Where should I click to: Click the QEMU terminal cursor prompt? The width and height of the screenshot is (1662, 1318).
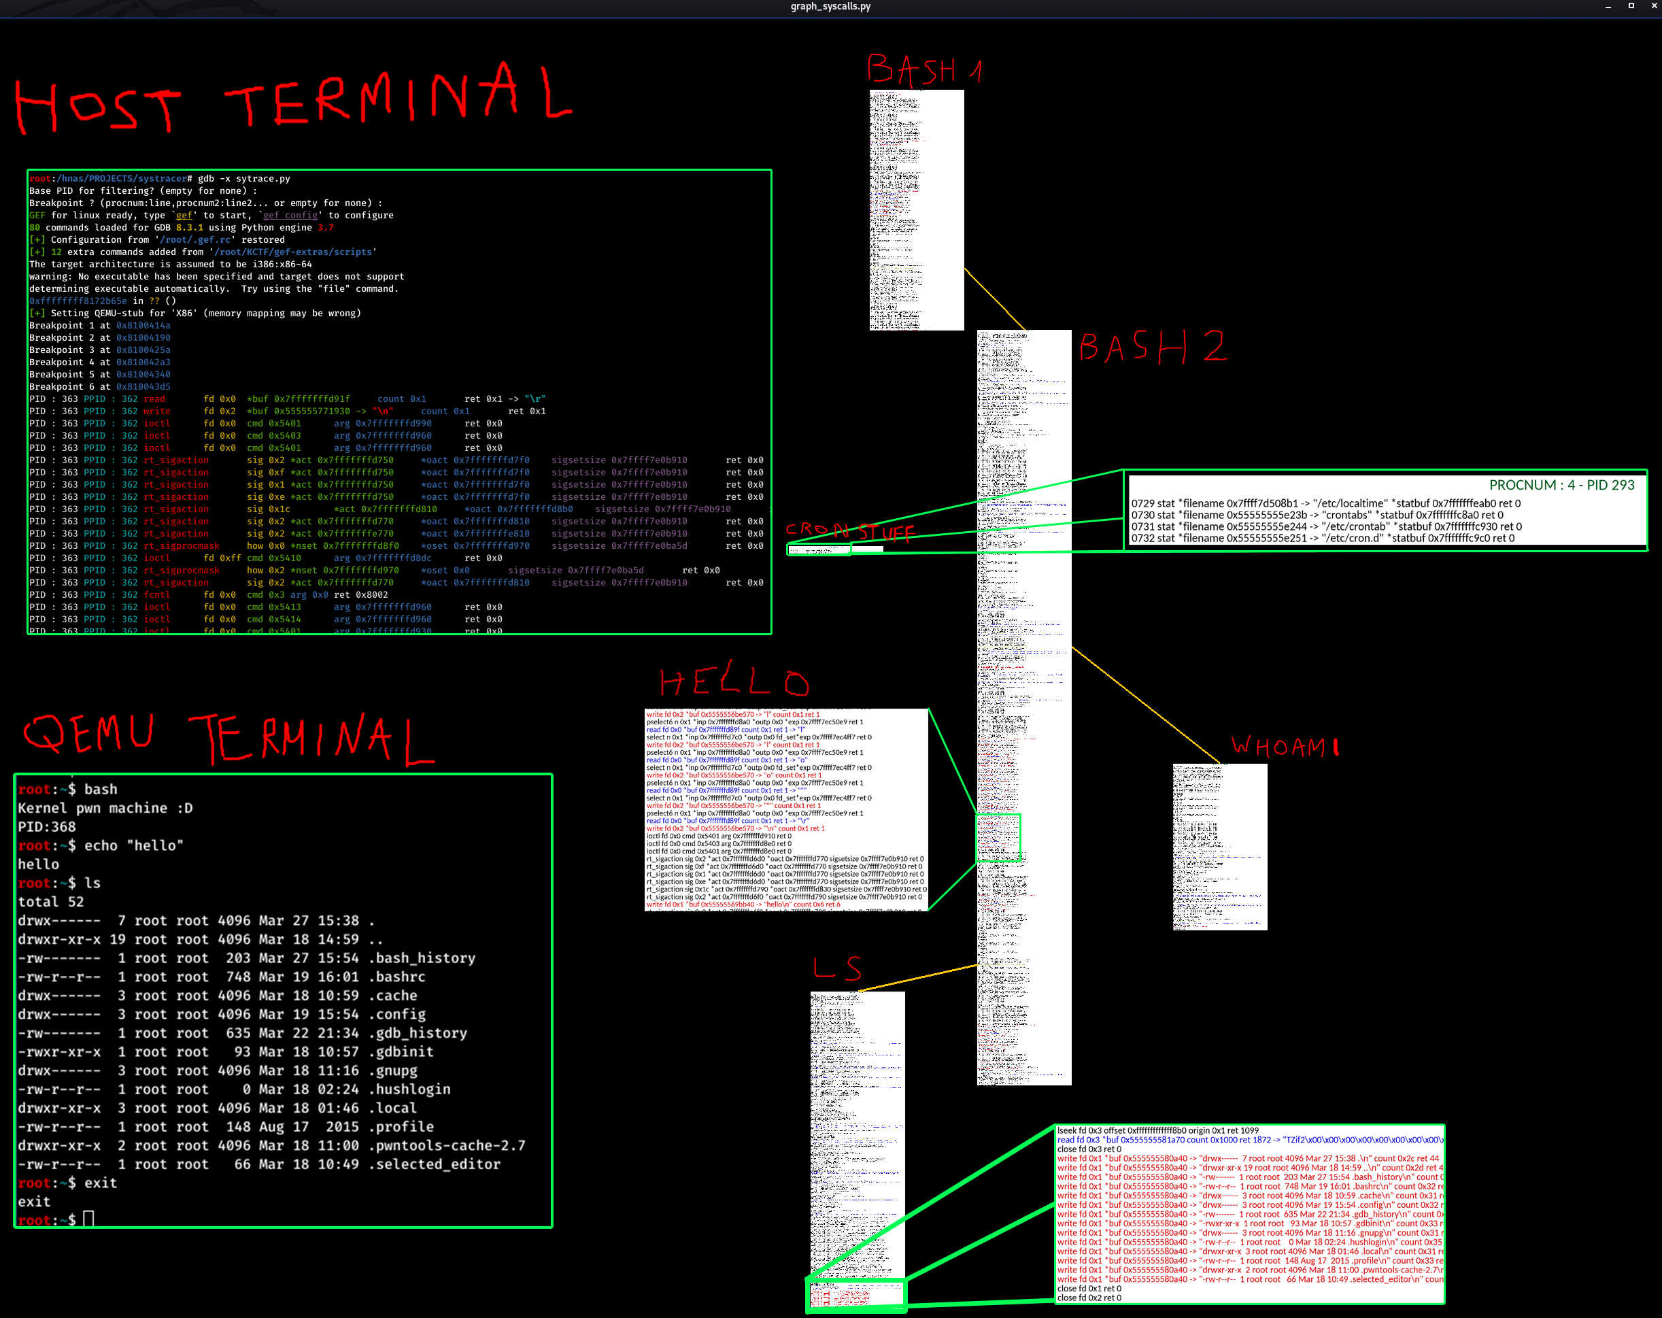pos(88,1219)
